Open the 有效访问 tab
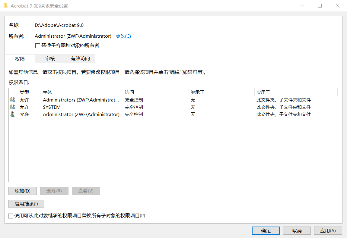 click(x=80, y=58)
